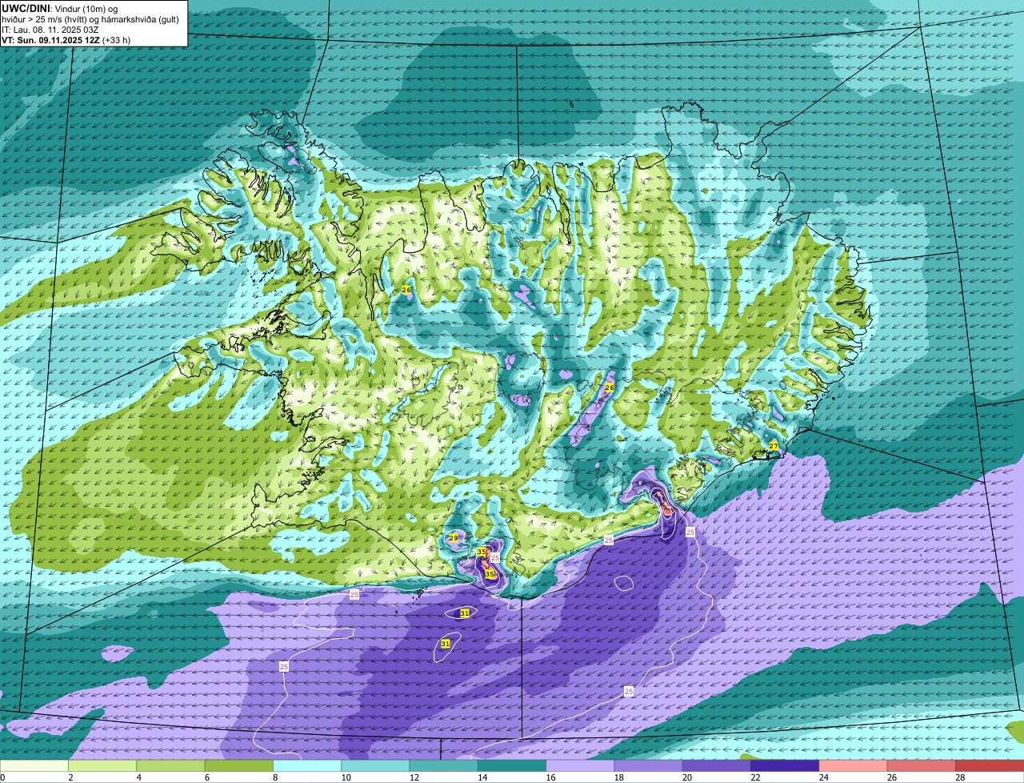Click the colorbar tick label '8'

(274, 777)
